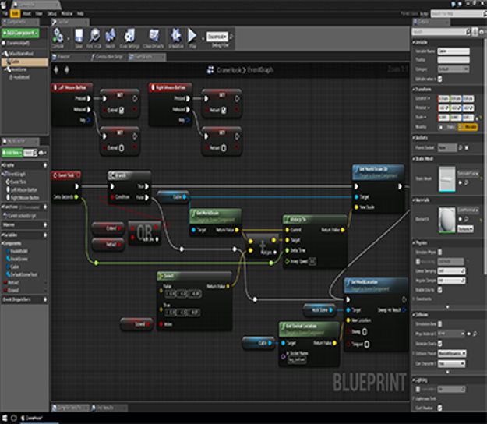Click the Compile toolbar icon
This screenshot has height=424, width=487.
point(58,37)
